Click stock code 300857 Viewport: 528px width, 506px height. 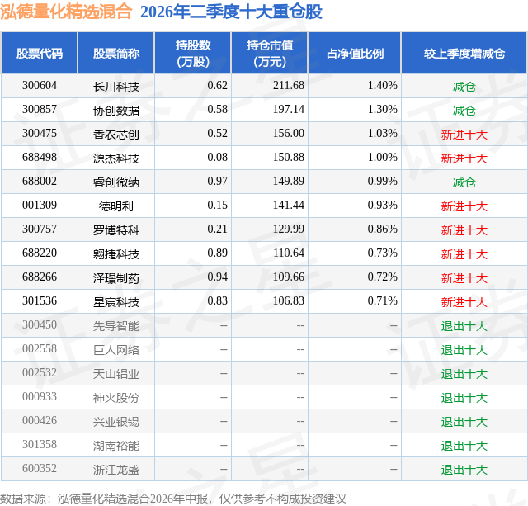coord(40,110)
